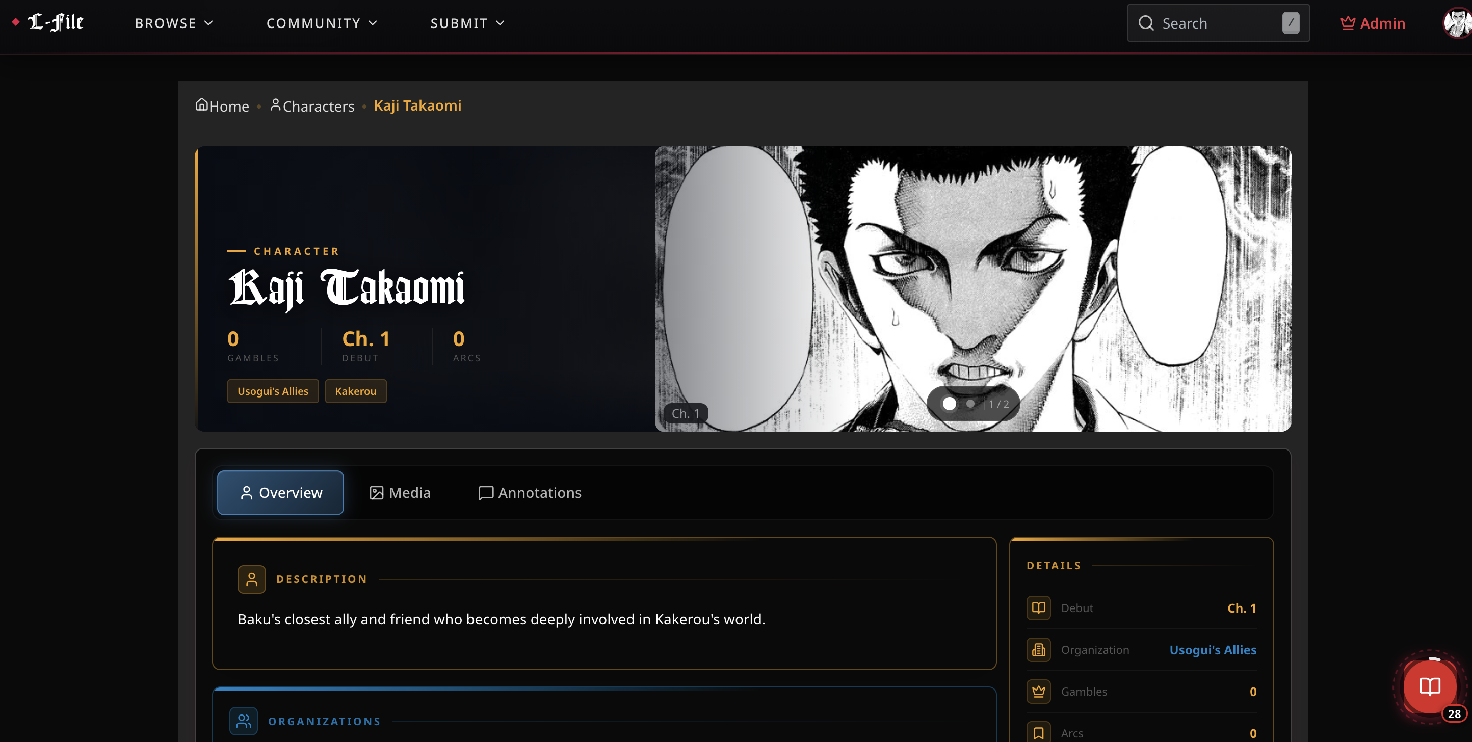The image size is (1472, 742).
Task: Open the Admin link
Action: click(1373, 23)
